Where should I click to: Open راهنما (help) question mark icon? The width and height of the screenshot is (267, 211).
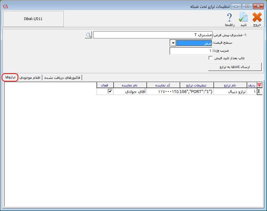click(x=229, y=19)
